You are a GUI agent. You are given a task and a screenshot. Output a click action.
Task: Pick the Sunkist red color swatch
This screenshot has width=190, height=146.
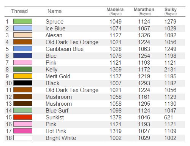coord(23,117)
